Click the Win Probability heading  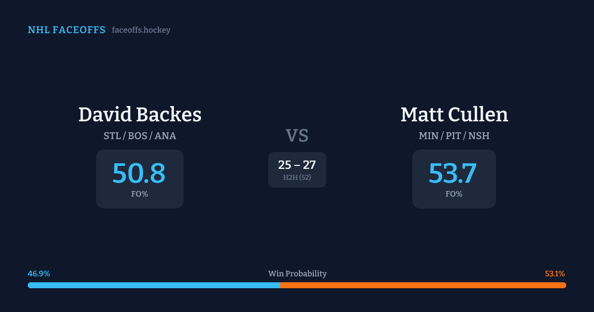tap(297, 274)
